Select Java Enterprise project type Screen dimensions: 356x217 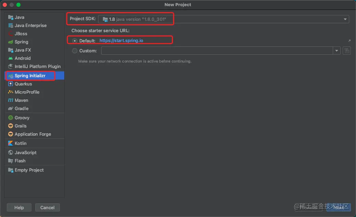point(31,25)
